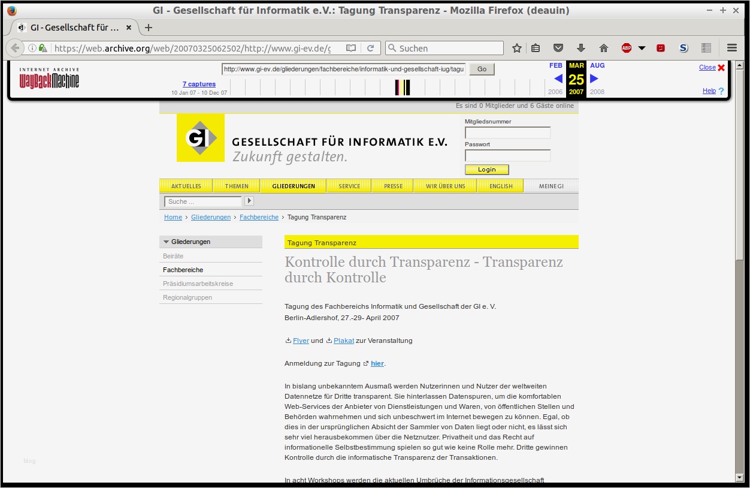Open the AKTUELLES menu item
Screen dimensions: 750x488
tap(186, 186)
